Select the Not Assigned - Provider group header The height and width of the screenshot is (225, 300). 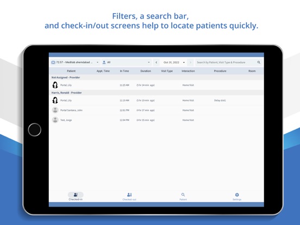click(x=157, y=77)
